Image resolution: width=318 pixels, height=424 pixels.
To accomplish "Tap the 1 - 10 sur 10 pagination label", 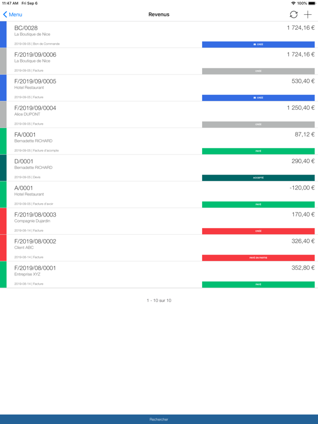I will tap(159, 300).
